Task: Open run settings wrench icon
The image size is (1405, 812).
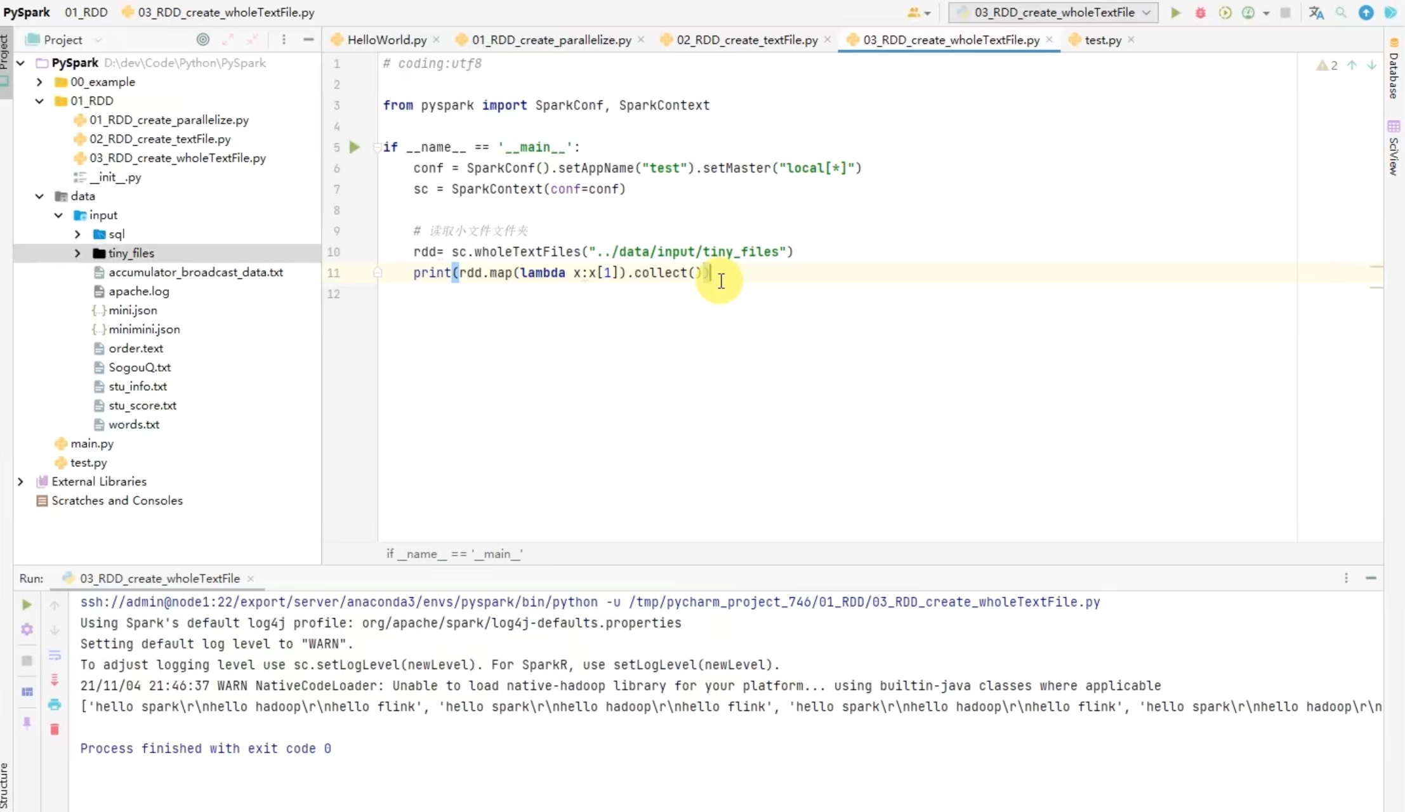Action: click(x=27, y=629)
